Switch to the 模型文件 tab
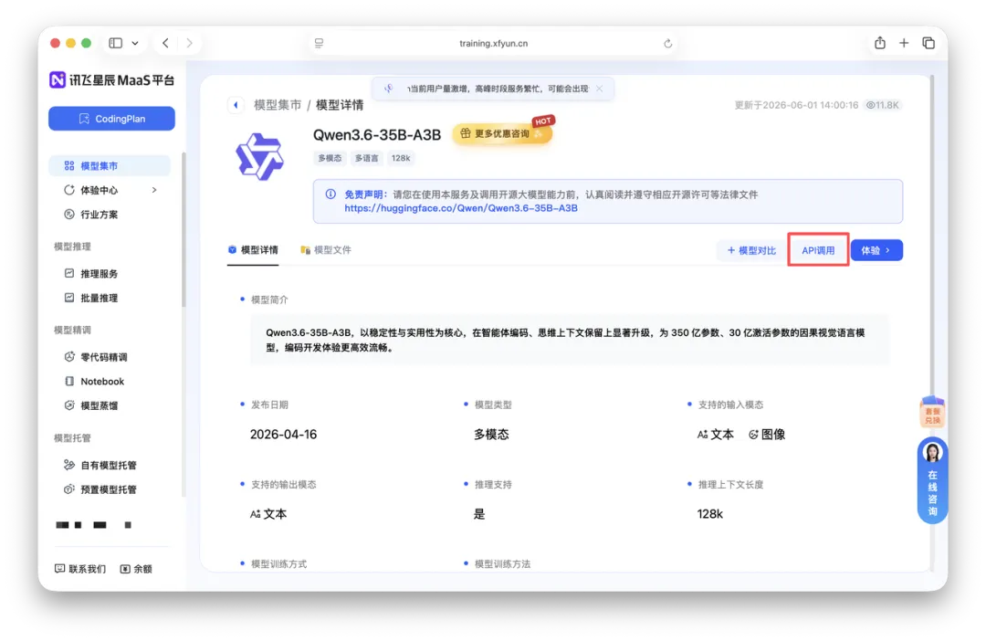Screen dimensions: 986x641 point(326,250)
